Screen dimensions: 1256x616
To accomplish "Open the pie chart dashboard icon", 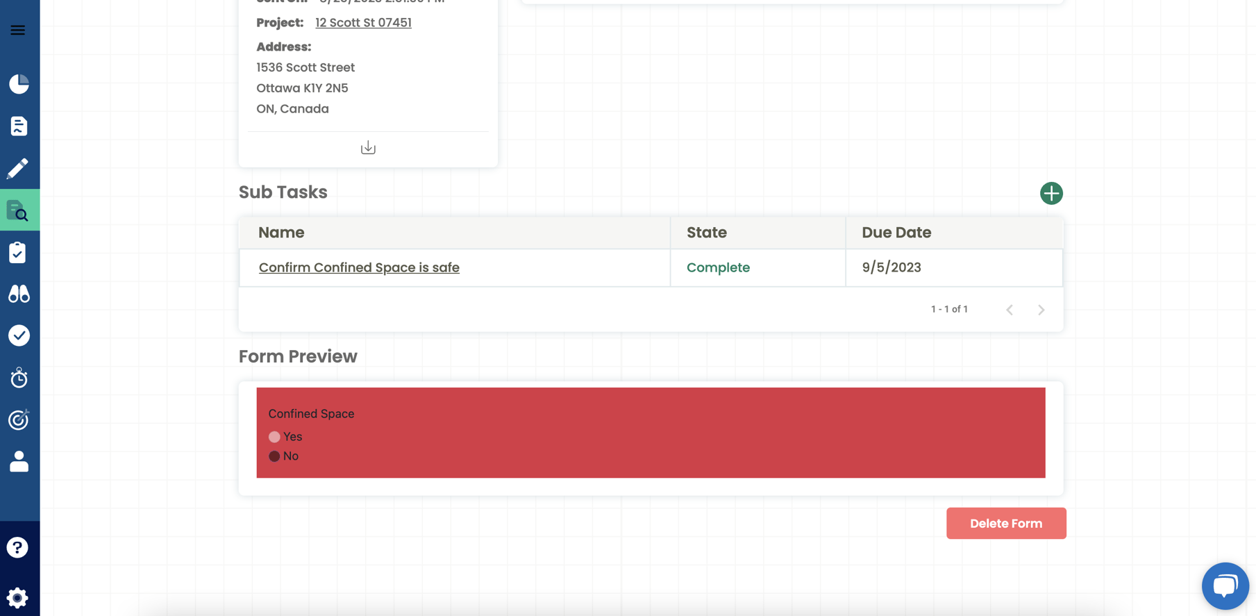I will pyautogui.click(x=19, y=84).
